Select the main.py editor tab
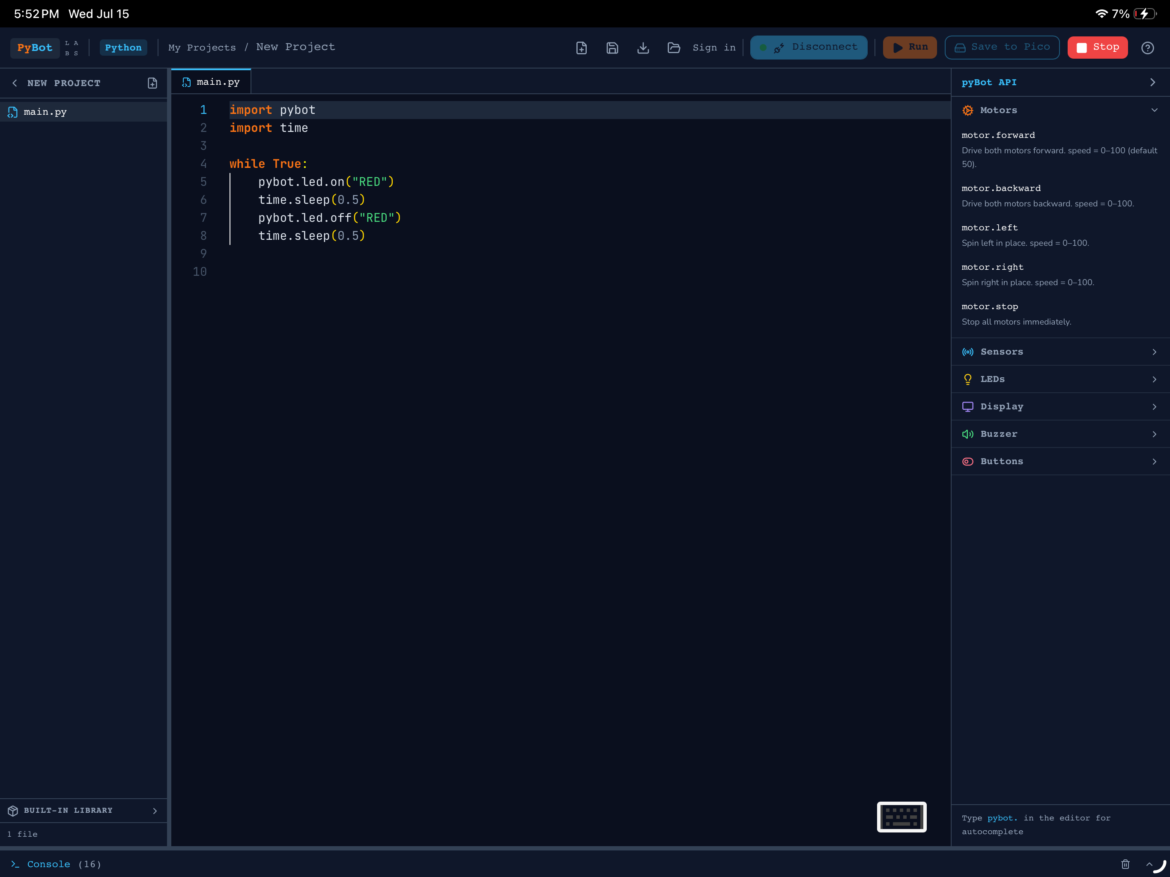Image resolution: width=1170 pixels, height=877 pixels. tap(211, 82)
